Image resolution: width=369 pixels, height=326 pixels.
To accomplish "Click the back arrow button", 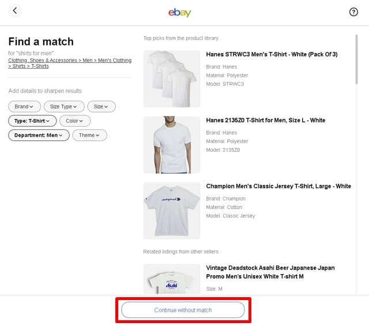I will pyautogui.click(x=15, y=11).
